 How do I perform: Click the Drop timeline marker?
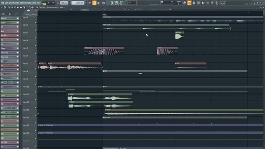(x=104, y=14)
